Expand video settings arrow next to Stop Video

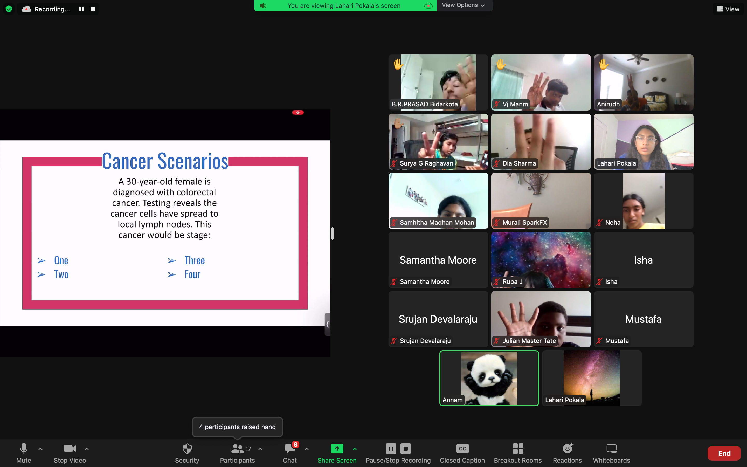[x=87, y=449]
